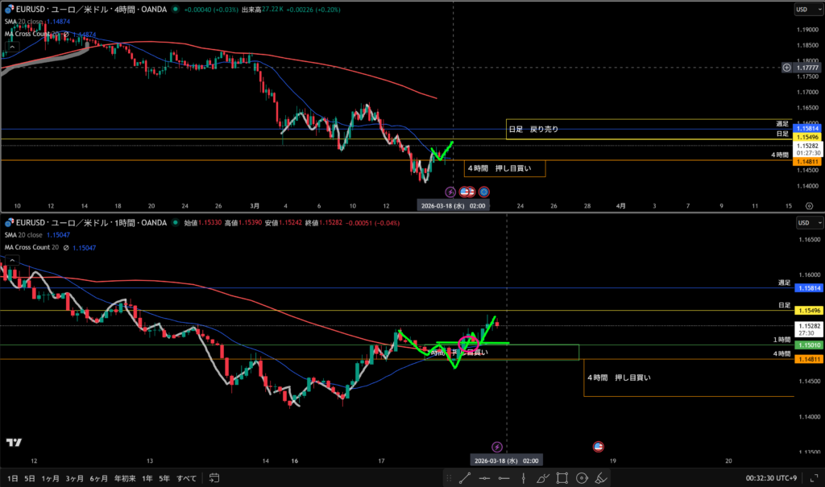The image size is (825, 487).
Task: Open the go-to-date calendar icon
Action: tap(214, 478)
